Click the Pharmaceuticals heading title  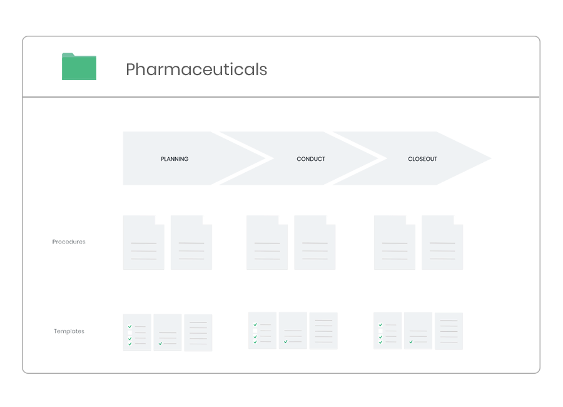tap(196, 69)
